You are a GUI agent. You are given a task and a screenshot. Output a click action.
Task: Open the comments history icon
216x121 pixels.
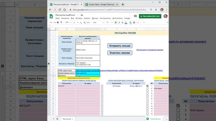[135, 16]
